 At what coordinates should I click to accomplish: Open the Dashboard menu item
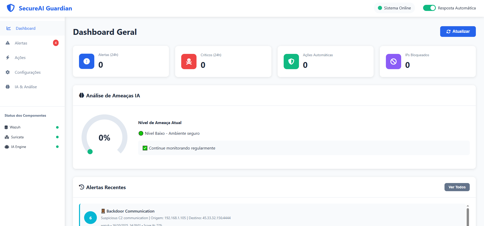coord(32,28)
